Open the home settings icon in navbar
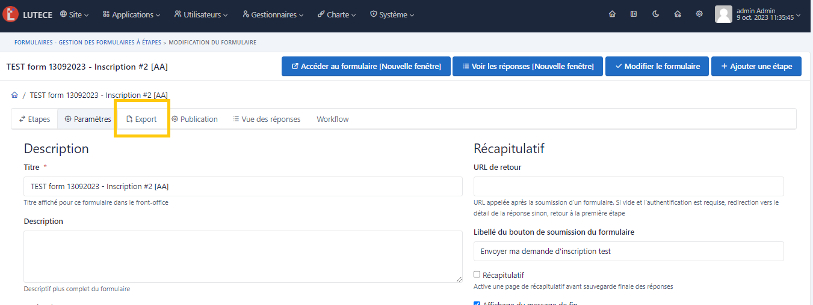Screen dimensions: 813x305 coord(678,14)
